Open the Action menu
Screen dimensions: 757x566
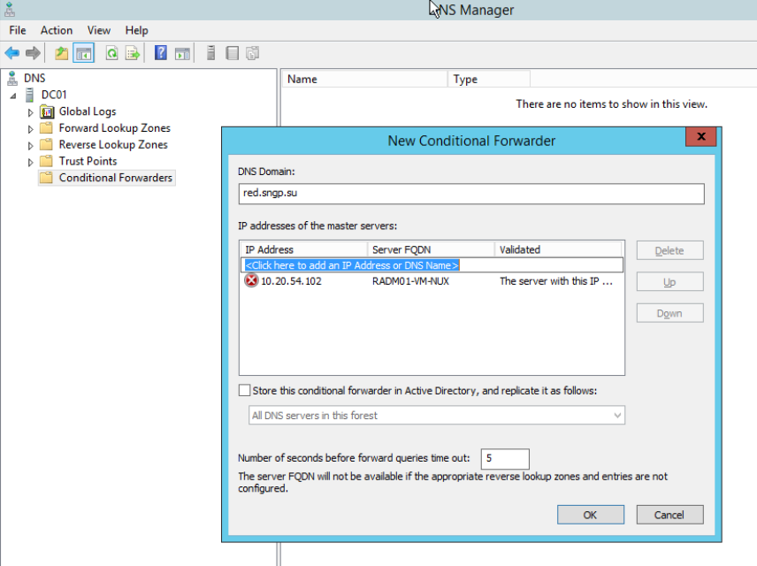click(x=57, y=30)
